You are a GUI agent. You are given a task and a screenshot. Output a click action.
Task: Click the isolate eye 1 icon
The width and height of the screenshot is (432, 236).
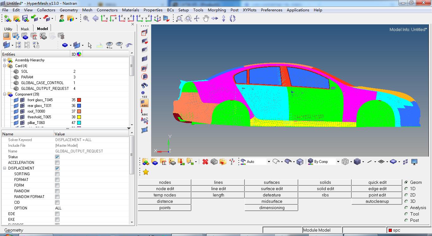pos(119,45)
